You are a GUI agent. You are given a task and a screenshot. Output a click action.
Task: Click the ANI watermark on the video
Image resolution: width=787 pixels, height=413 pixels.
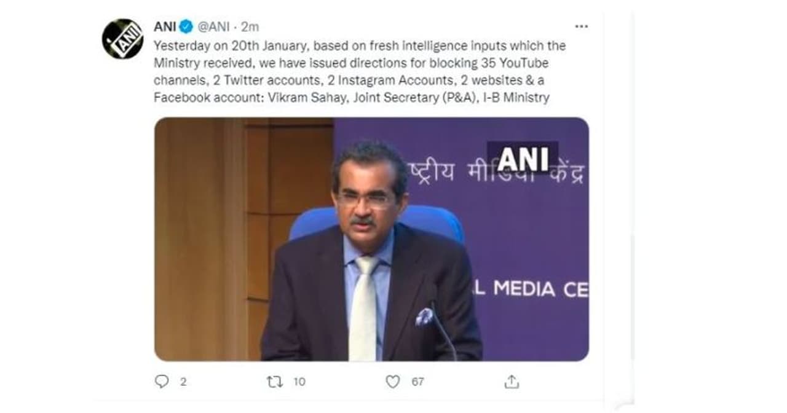tap(522, 160)
